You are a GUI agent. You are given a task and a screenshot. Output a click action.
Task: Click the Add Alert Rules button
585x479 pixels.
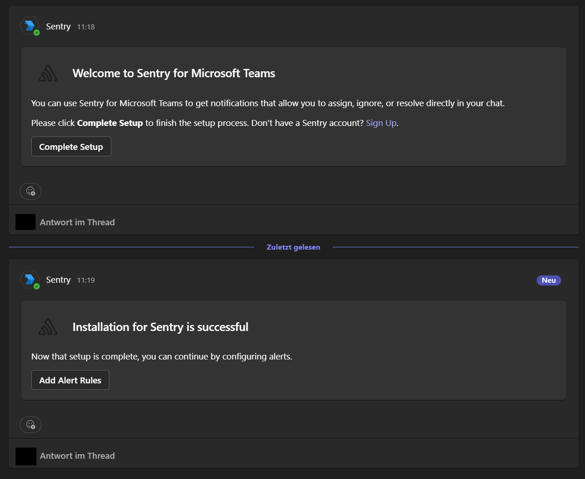click(70, 380)
